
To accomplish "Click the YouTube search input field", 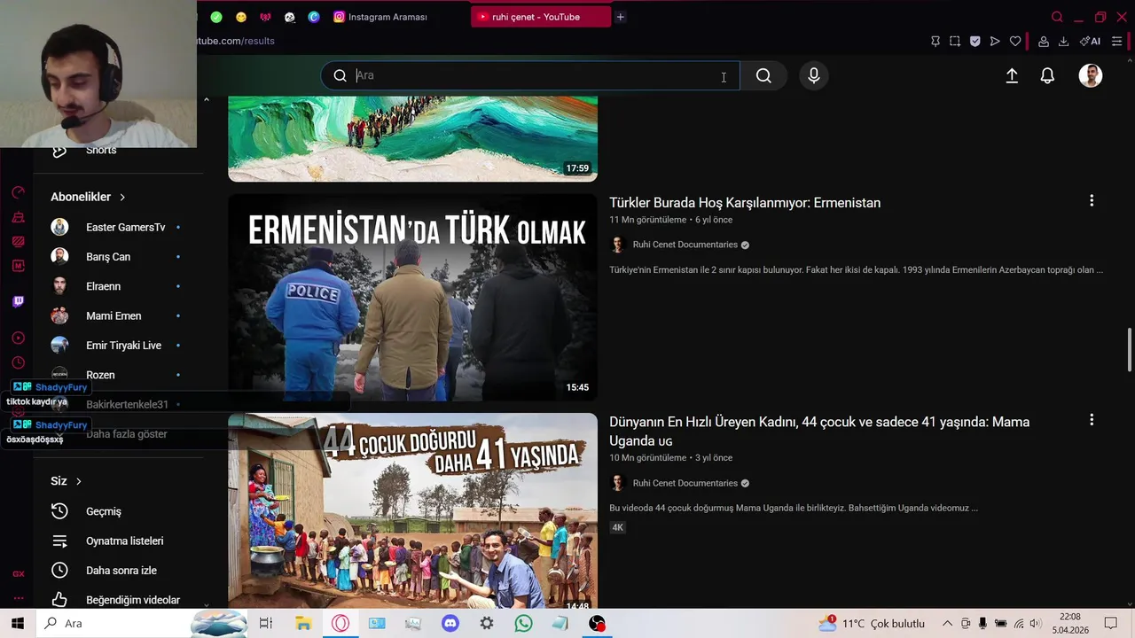I will [532, 75].
